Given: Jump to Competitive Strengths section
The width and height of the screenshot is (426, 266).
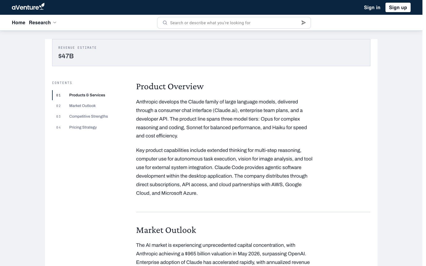Looking at the screenshot, I should point(88,116).
